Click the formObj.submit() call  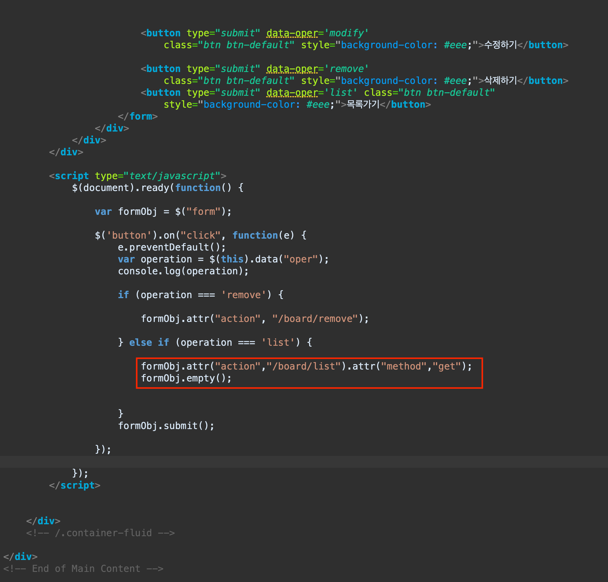tap(166, 426)
